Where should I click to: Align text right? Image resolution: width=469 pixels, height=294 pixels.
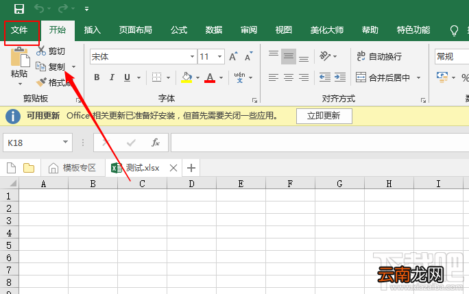coord(304,77)
